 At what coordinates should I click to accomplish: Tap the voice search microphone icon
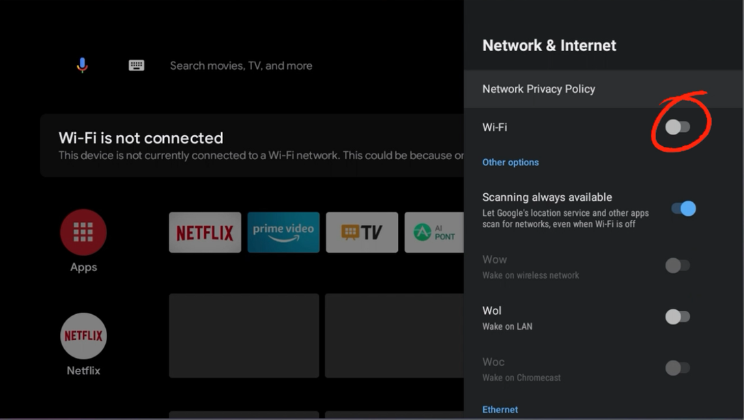click(x=82, y=66)
